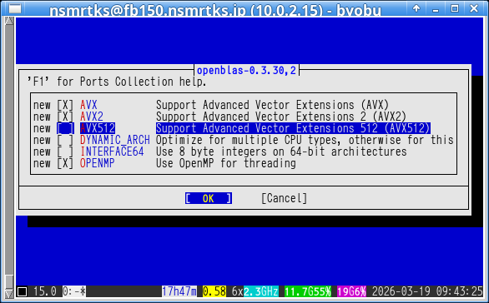Click the 'F1' for Ports Collection help text

[x=117, y=82]
